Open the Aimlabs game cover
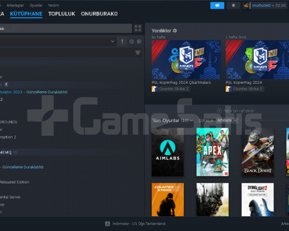 [168, 152]
